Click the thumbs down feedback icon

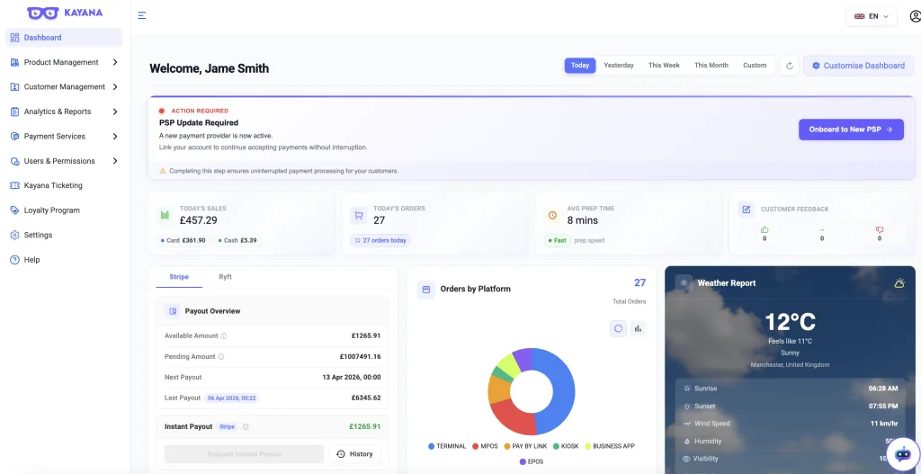pos(880,229)
